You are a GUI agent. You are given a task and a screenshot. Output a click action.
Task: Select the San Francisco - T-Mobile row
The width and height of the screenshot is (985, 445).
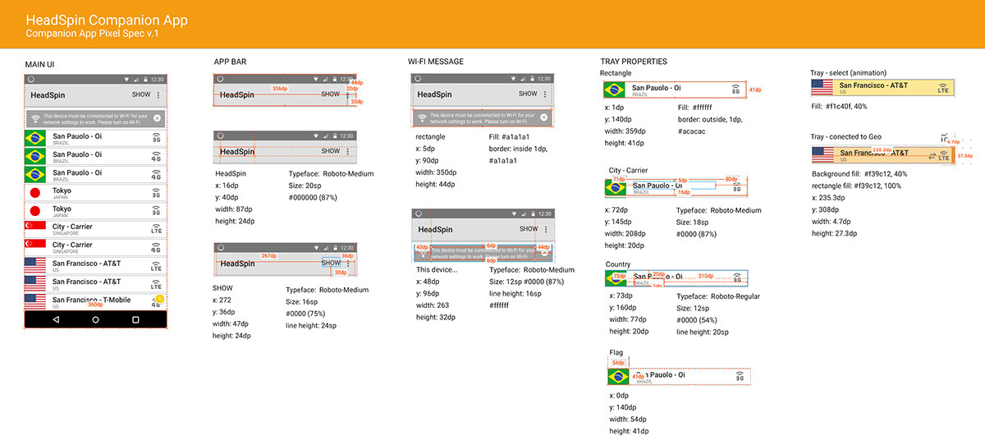[96, 302]
